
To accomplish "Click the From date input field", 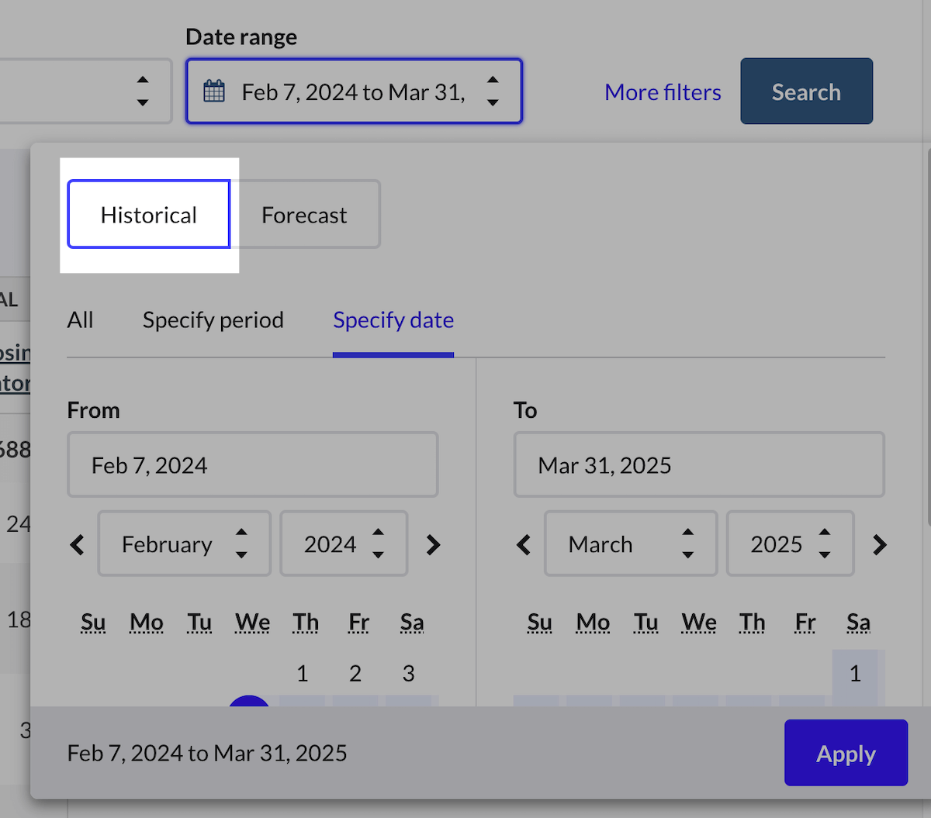I will pyautogui.click(x=253, y=464).
